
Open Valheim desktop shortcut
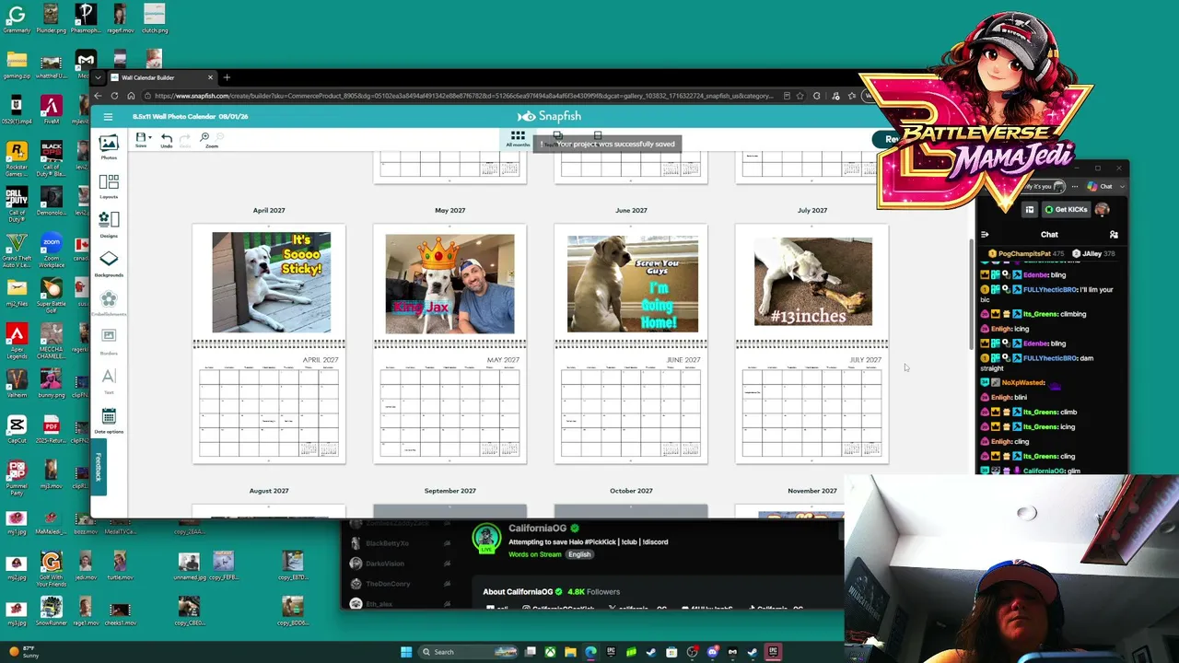click(17, 384)
